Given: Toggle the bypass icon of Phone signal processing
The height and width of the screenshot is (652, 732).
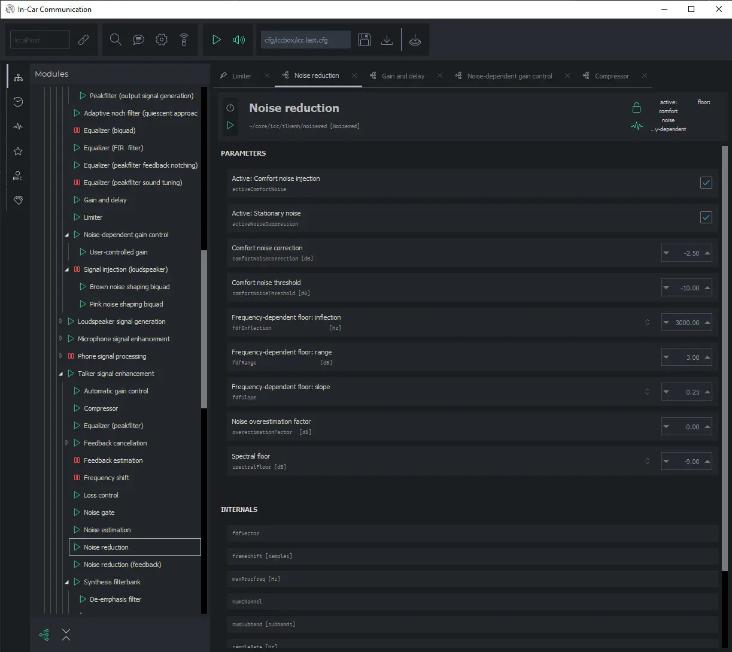Looking at the screenshot, I should (71, 356).
